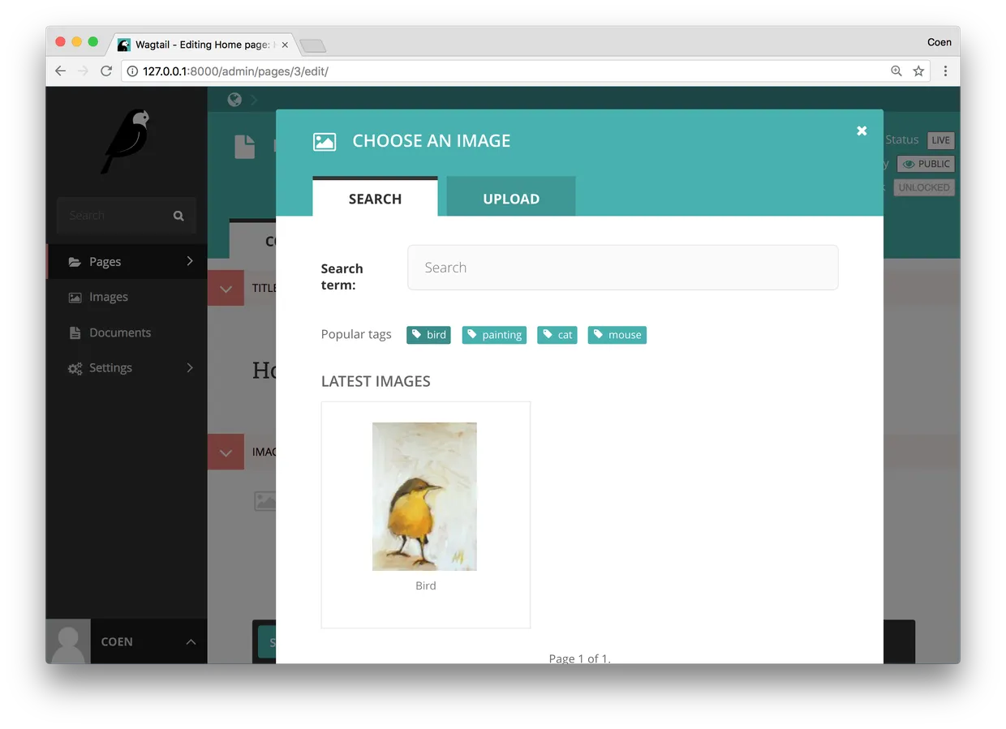Click the Settings gear icon in the sidebar
1006x729 pixels.
pyautogui.click(x=75, y=368)
